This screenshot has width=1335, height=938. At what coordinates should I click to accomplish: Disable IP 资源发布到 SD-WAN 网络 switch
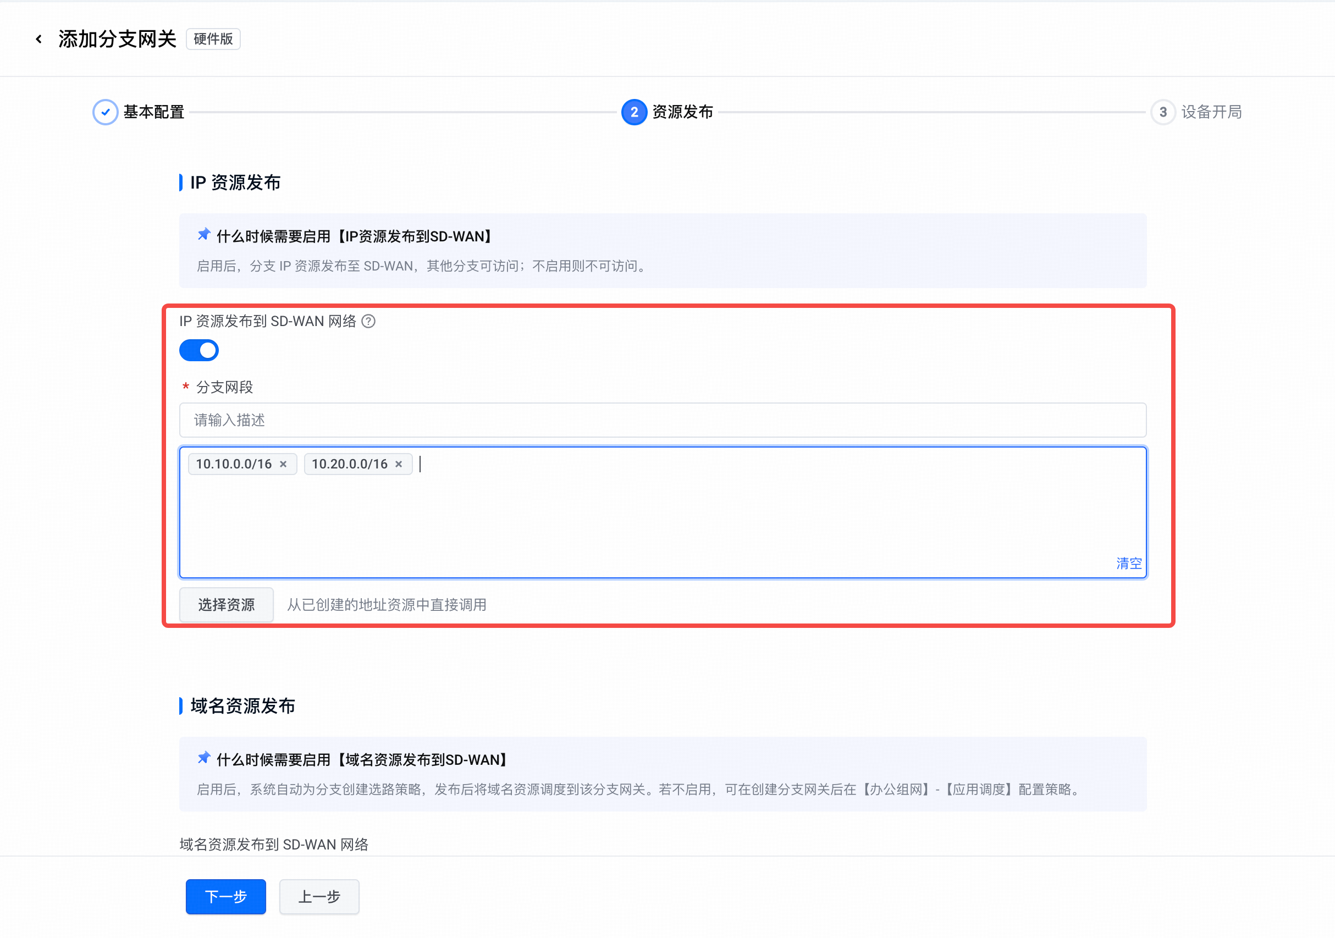tap(199, 350)
